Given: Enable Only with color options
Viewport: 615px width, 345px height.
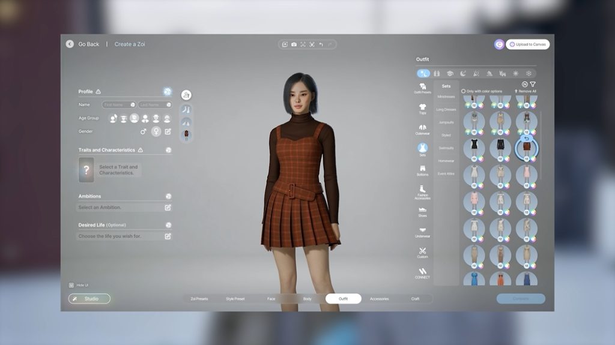Looking at the screenshot, I should point(482,91).
